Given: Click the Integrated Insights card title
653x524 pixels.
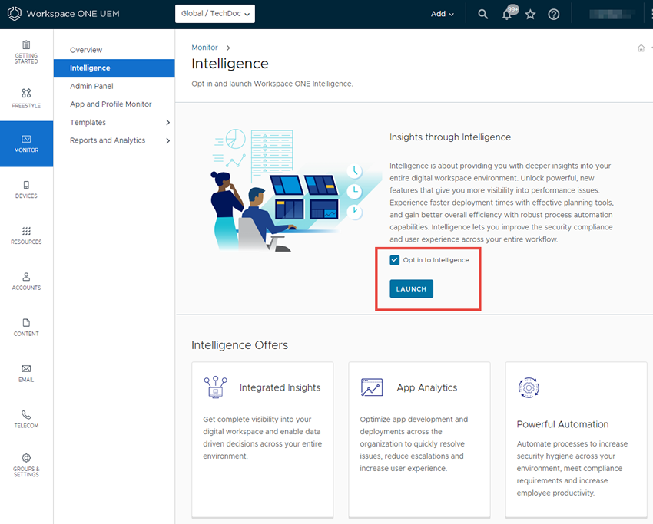Looking at the screenshot, I should 280,387.
